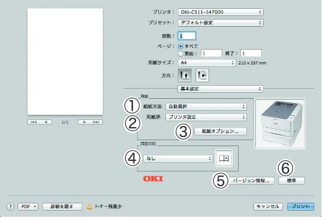This screenshot has height=217, width=322.
Task: Open the 用紙サイズ A4 dropdown
Action: (x=207, y=63)
